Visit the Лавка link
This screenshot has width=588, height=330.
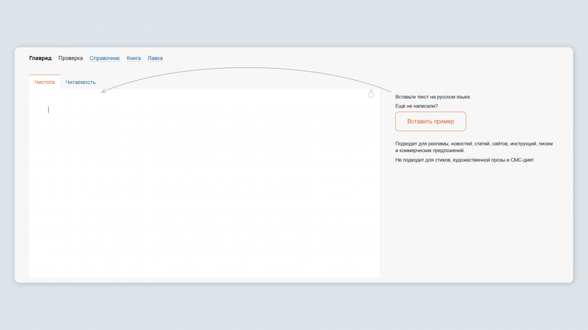tap(155, 58)
